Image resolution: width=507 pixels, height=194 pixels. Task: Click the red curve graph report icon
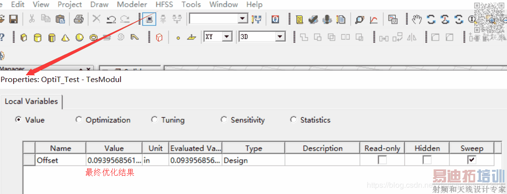coord(374,20)
